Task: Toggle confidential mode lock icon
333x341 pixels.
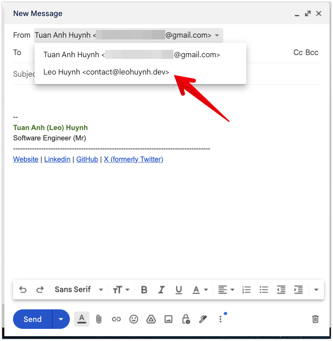Action: pyautogui.click(x=186, y=319)
